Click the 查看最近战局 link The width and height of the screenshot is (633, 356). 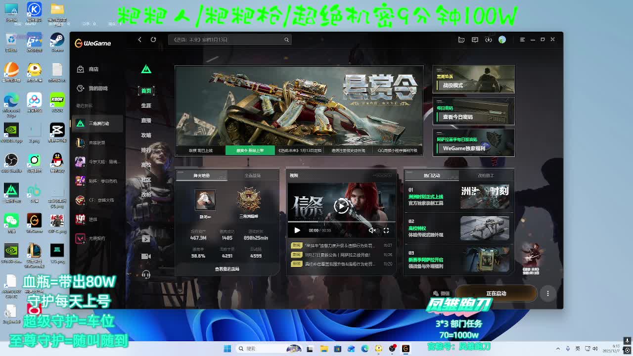click(x=227, y=269)
